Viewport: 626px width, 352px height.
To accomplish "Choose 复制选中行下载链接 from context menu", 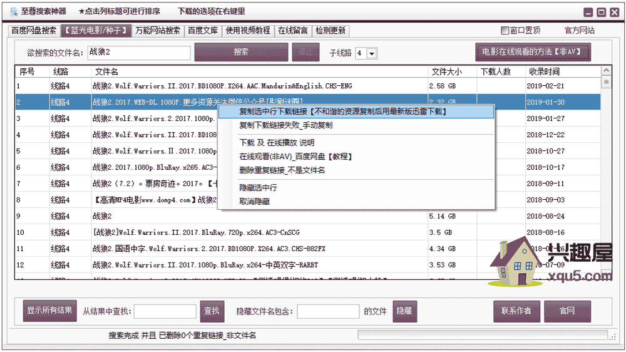I will pos(356,111).
